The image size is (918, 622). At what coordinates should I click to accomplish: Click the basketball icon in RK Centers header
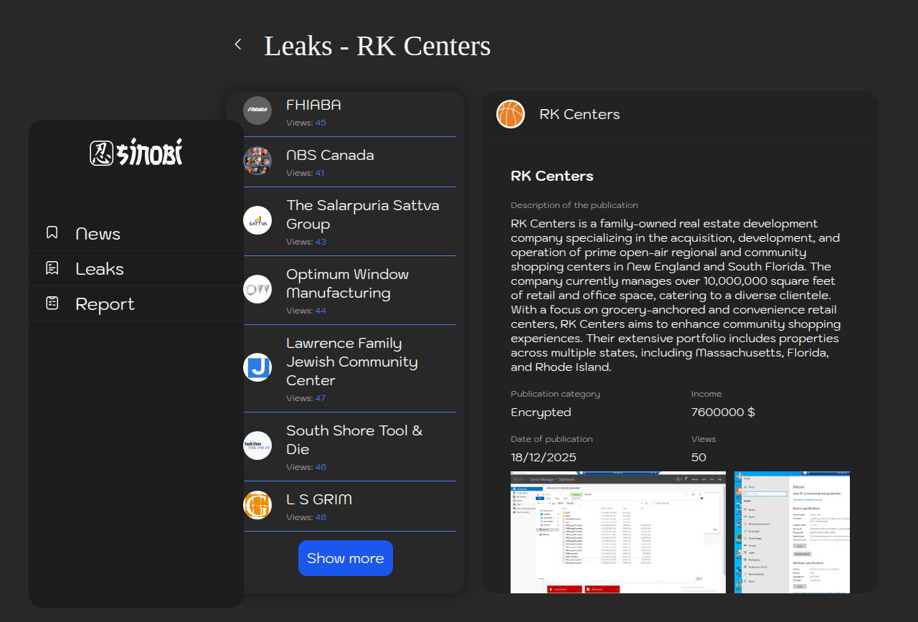[x=511, y=114]
